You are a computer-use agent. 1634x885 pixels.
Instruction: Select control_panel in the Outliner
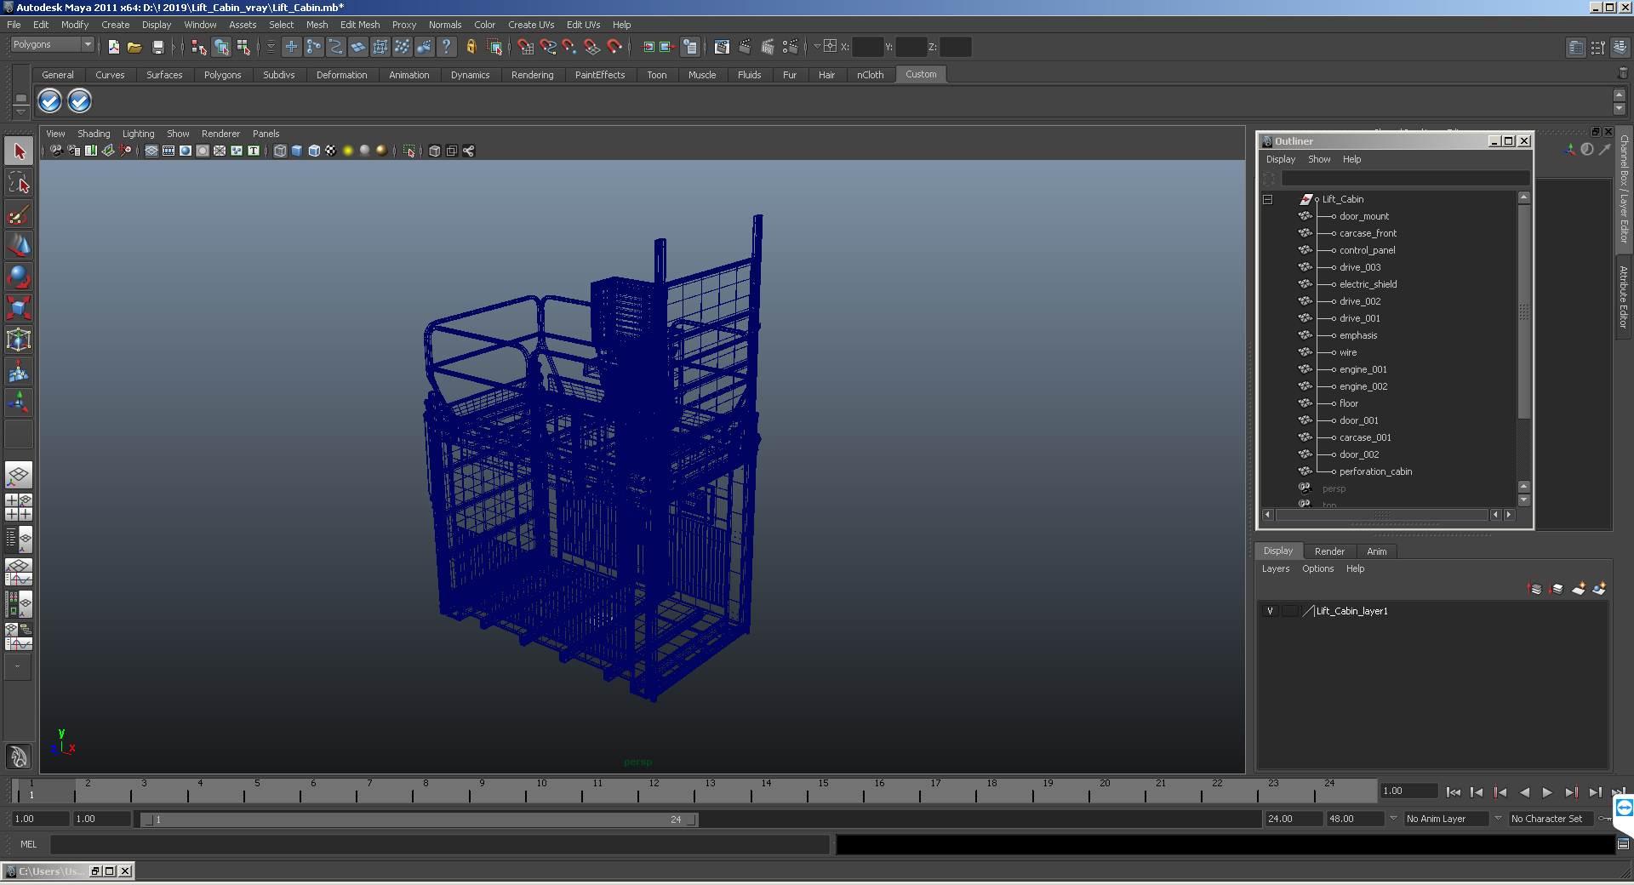coord(1367,250)
